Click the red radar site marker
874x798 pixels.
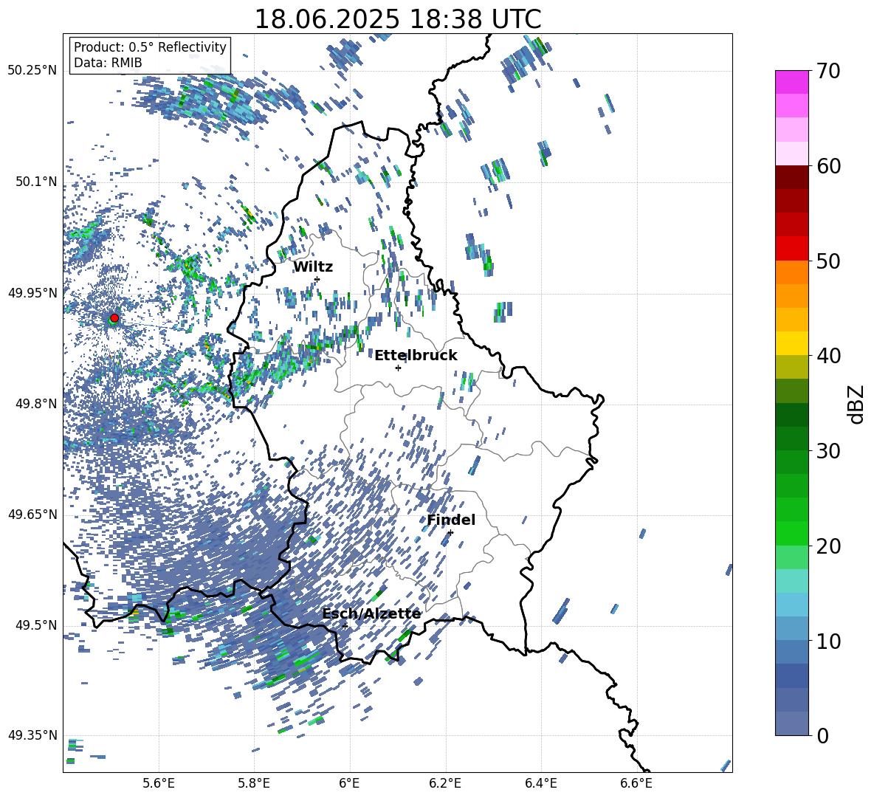click(114, 318)
